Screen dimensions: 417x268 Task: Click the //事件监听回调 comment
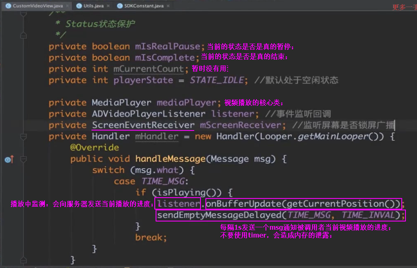point(298,114)
